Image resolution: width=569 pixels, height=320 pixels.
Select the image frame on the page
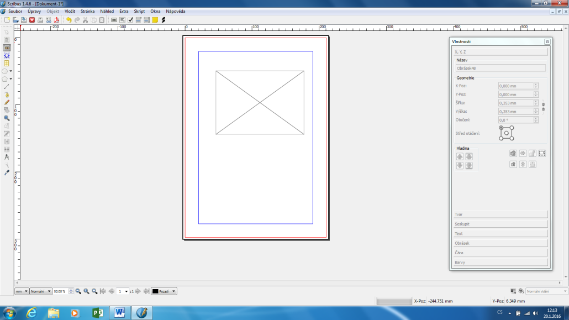pyautogui.click(x=260, y=102)
